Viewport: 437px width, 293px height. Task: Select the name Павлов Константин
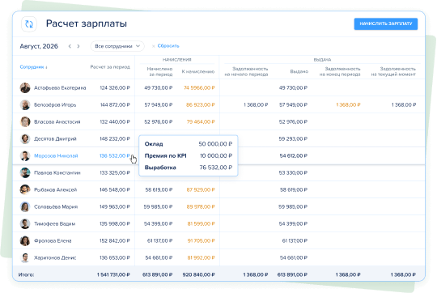[57, 173]
